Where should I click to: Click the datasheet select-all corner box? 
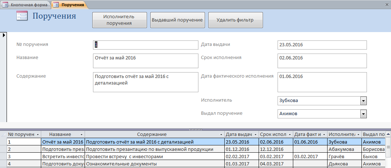click(x=3, y=135)
